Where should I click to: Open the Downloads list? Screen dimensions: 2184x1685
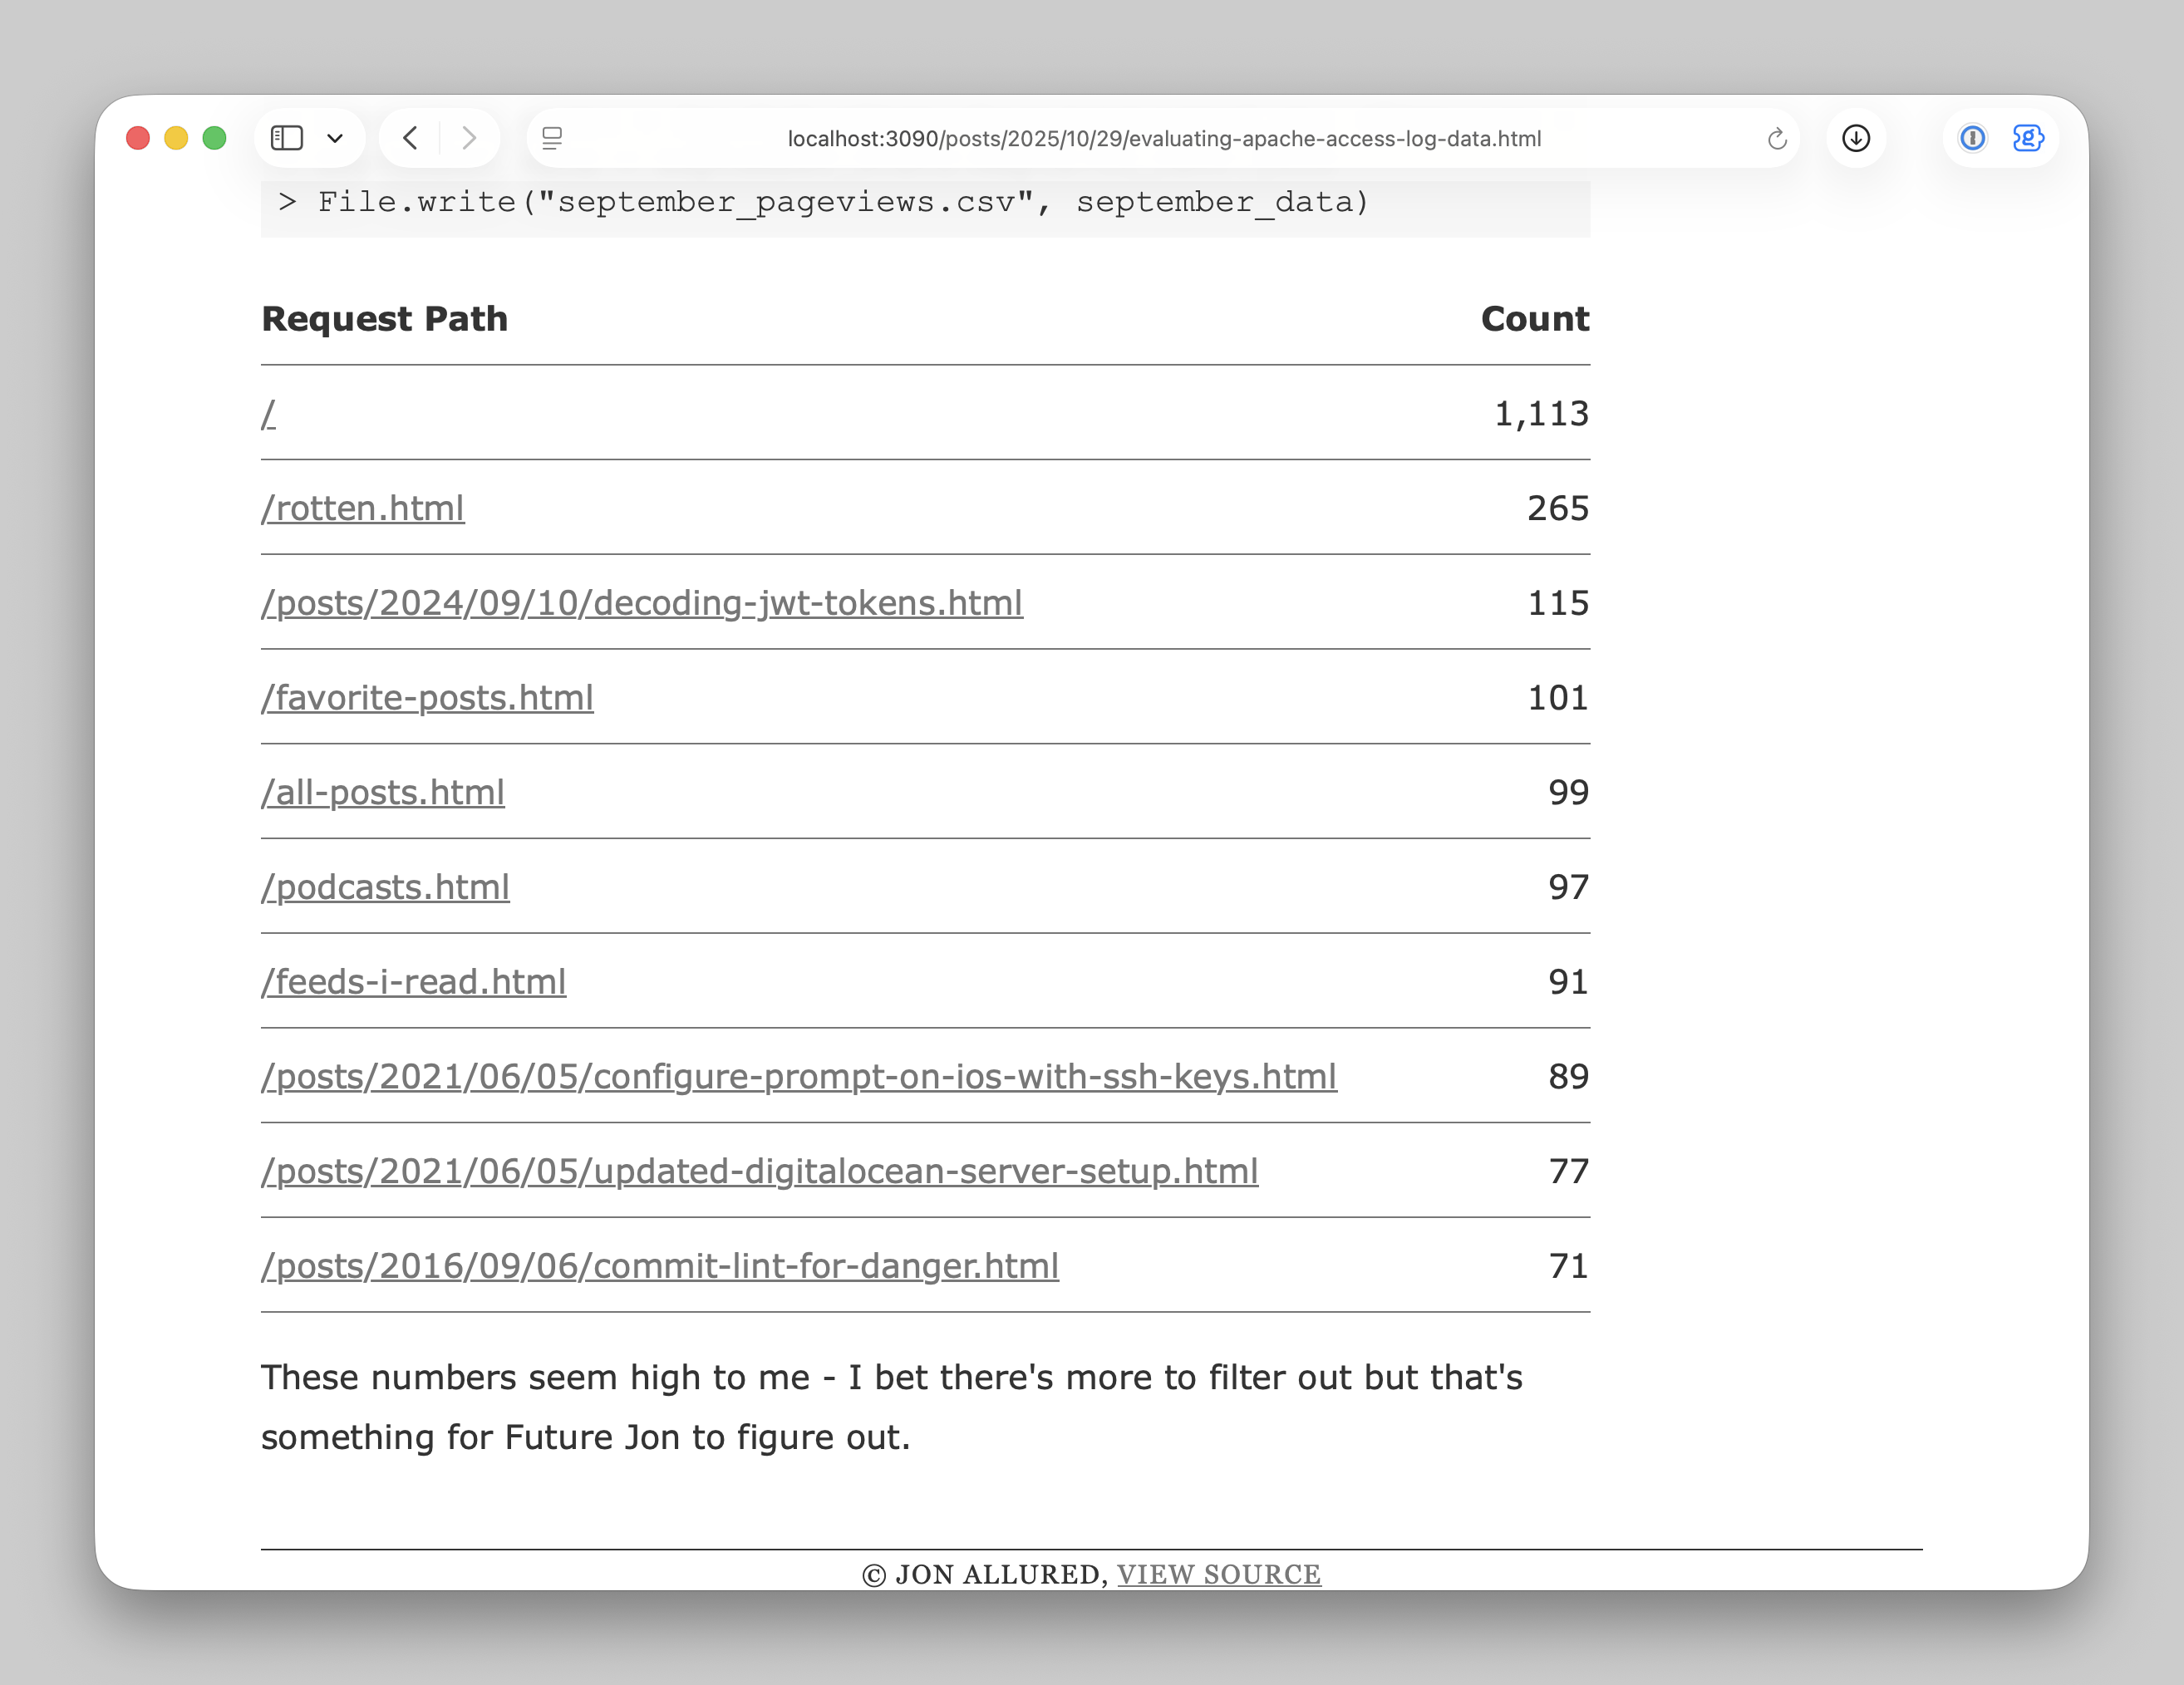pyautogui.click(x=1856, y=138)
